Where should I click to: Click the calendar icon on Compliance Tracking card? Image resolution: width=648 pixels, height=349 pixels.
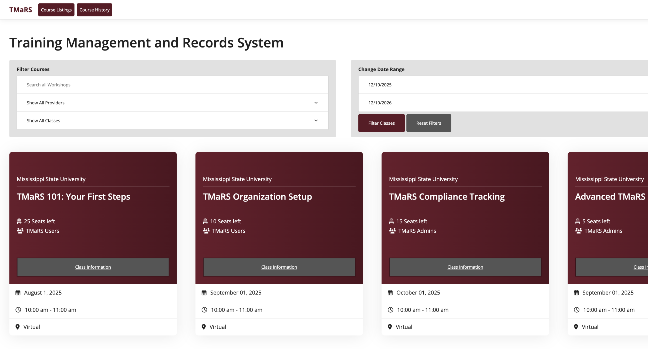click(x=390, y=292)
